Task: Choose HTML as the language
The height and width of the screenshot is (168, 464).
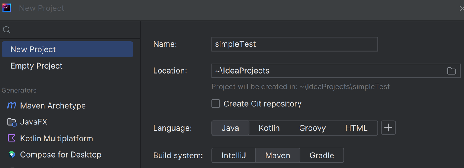Action: pos(356,128)
